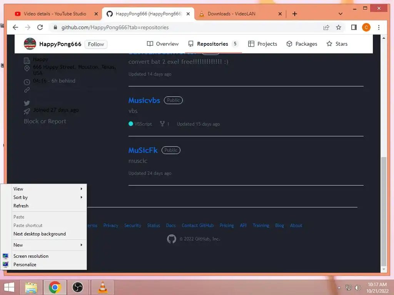394x295 pixels.
Task: Open the Blog footer link
Action: coord(279,225)
